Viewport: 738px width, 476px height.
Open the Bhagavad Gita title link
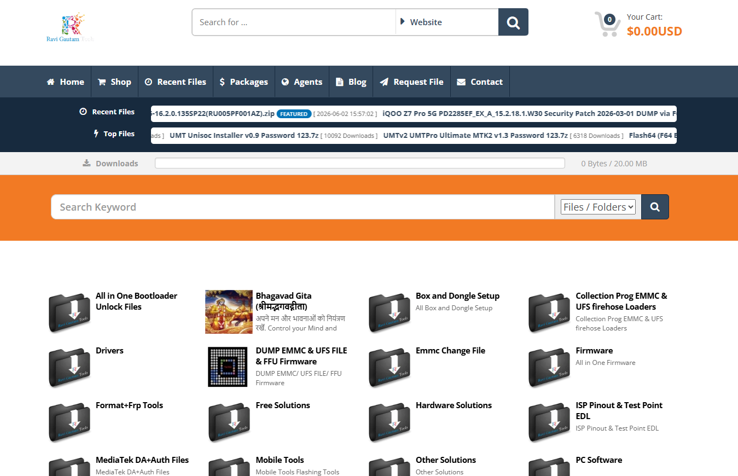click(283, 301)
